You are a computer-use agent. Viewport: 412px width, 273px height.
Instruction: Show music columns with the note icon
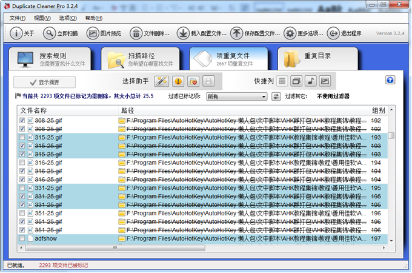311,81
